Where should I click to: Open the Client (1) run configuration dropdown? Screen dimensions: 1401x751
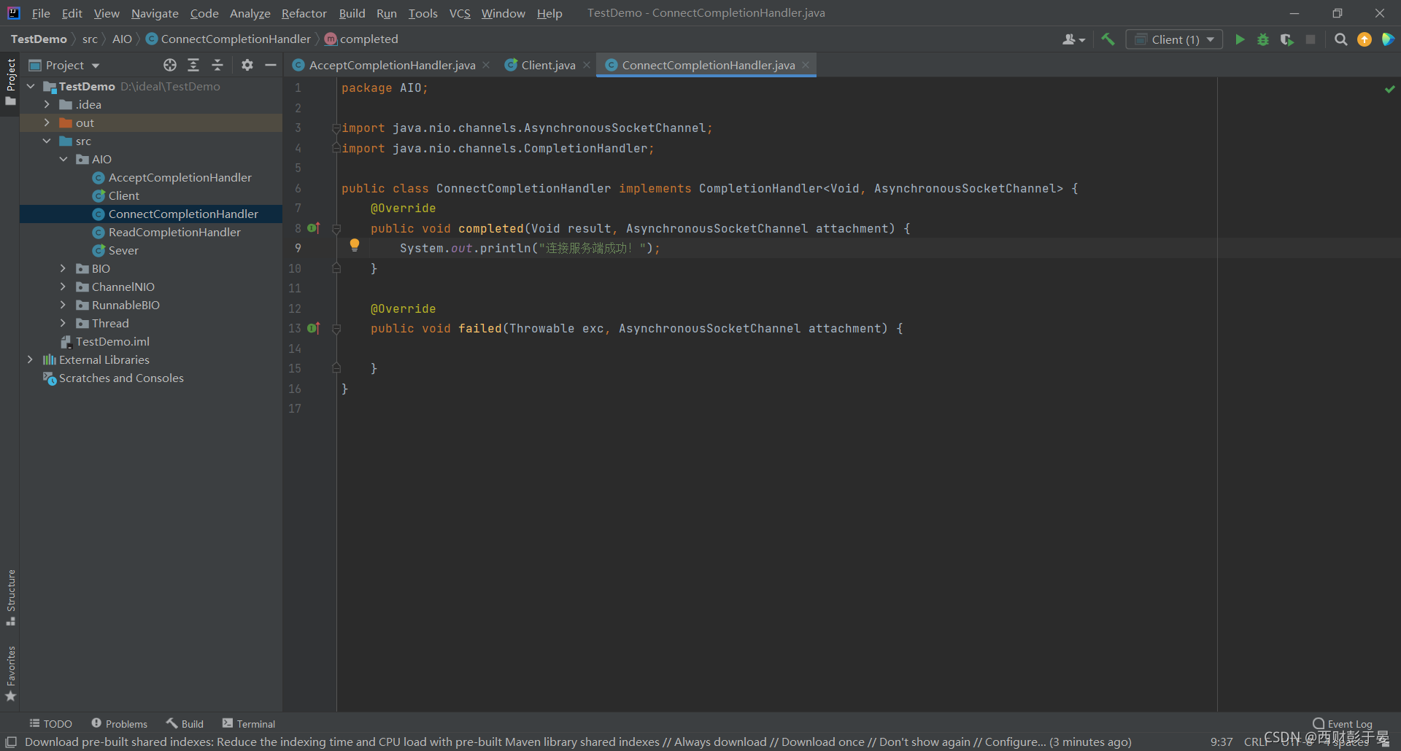coord(1175,39)
